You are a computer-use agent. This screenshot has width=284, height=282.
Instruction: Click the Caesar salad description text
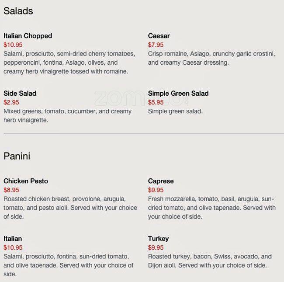211,58
